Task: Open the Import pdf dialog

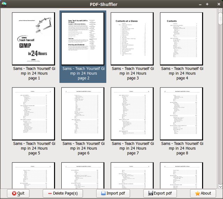Action: (x=110, y=193)
